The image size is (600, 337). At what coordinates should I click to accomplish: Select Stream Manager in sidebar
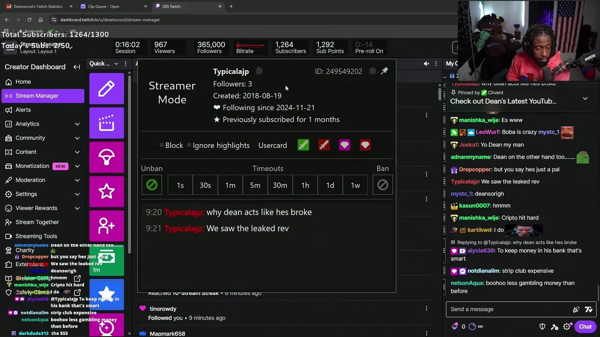42,95
